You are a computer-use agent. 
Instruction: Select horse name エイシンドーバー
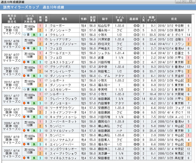coord(62,144)
